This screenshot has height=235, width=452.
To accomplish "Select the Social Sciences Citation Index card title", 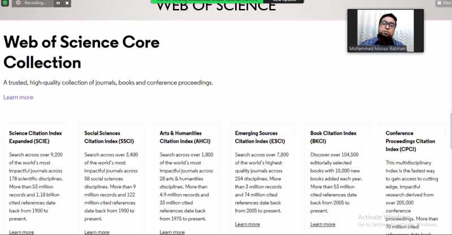I will 111,137.
